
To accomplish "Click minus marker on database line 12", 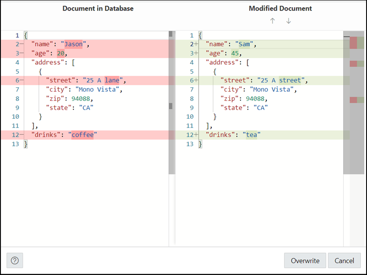I will point(21,134).
